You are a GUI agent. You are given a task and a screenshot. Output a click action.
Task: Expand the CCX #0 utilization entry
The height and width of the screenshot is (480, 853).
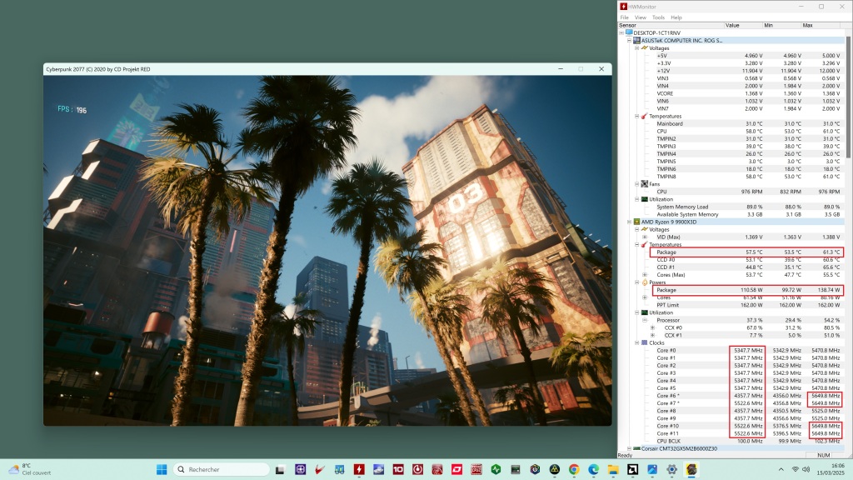click(x=652, y=327)
